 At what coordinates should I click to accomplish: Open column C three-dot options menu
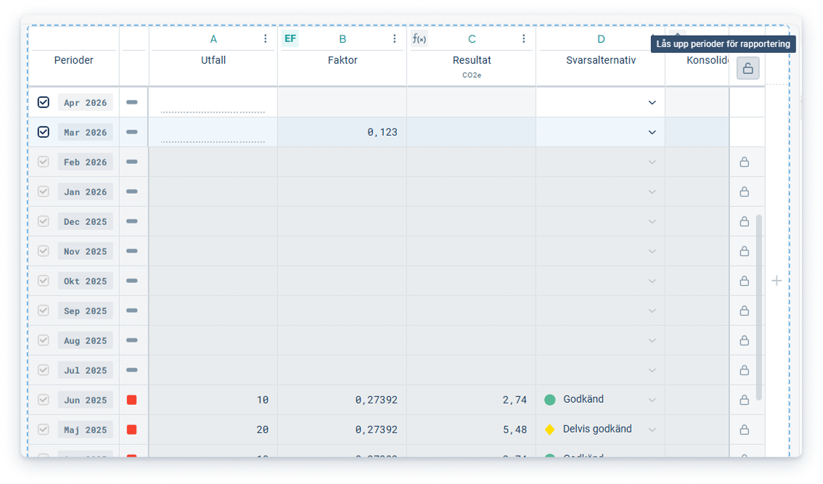[524, 39]
